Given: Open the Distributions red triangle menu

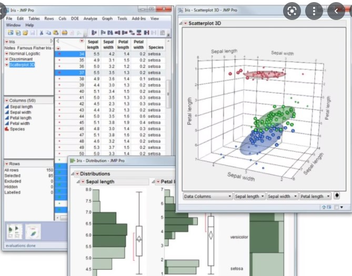Looking at the screenshot, I should (77, 173).
